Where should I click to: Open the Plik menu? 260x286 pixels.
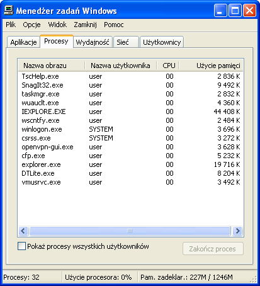pos(11,25)
